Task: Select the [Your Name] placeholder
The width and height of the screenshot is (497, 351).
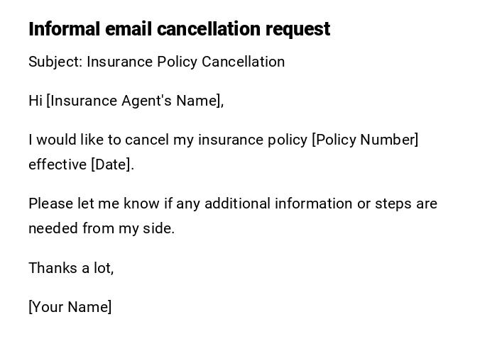Action: (x=70, y=307)
